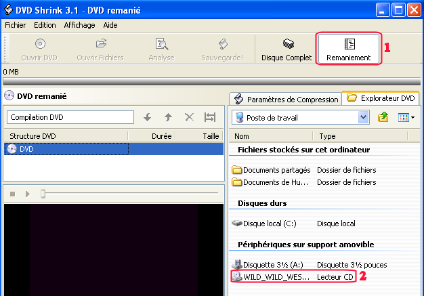Image resolution: width=424 pixels, height=296 pixels.
Task: Minimize the DVD Shrink window
Action: (x=383, y=10)
